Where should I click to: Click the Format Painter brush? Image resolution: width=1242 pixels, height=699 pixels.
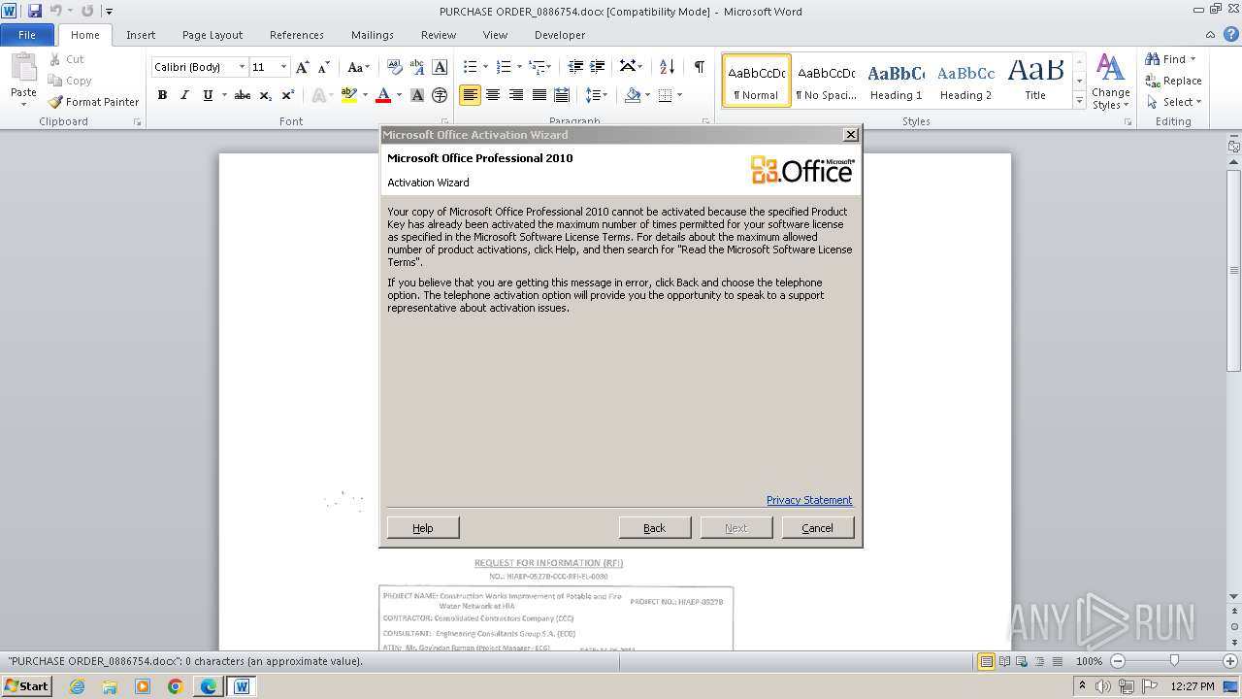tap(55, 102)
